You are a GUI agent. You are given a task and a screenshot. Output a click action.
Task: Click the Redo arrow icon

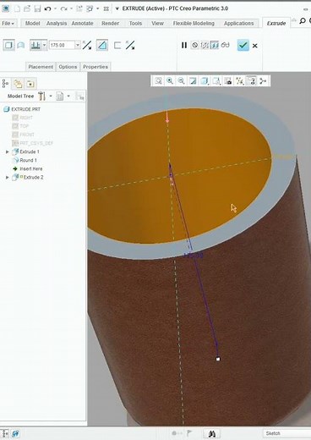pyautogui.click(x=63, y=9)
